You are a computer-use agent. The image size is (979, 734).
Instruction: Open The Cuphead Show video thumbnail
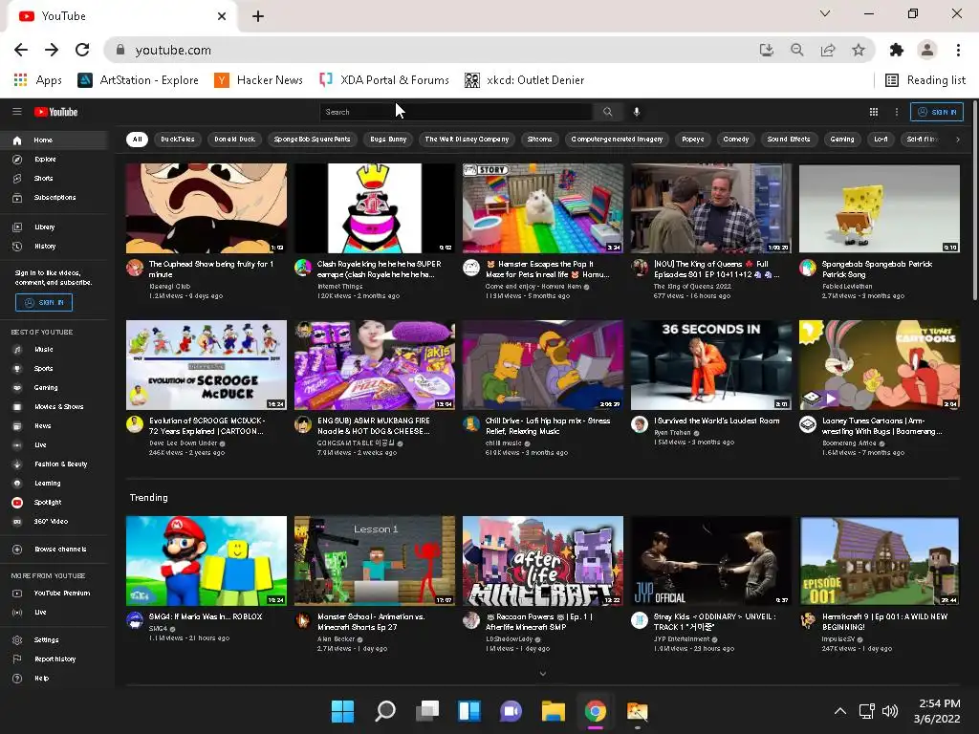(207, 208)
